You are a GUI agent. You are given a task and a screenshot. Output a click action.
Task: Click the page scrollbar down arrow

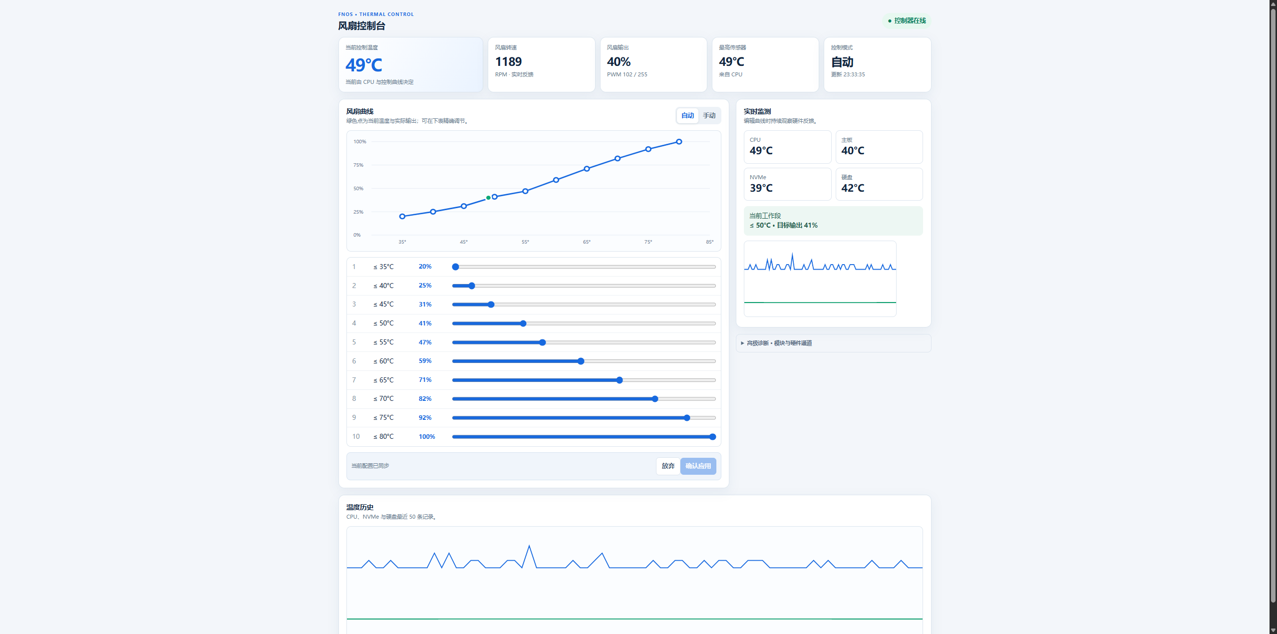point(1273,630)
